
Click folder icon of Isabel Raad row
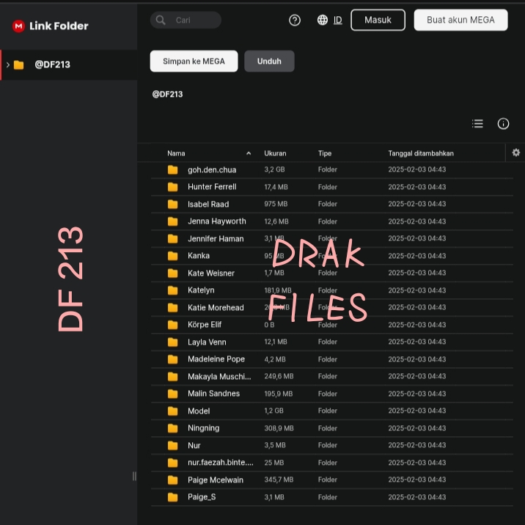click(x=172, y=205)
